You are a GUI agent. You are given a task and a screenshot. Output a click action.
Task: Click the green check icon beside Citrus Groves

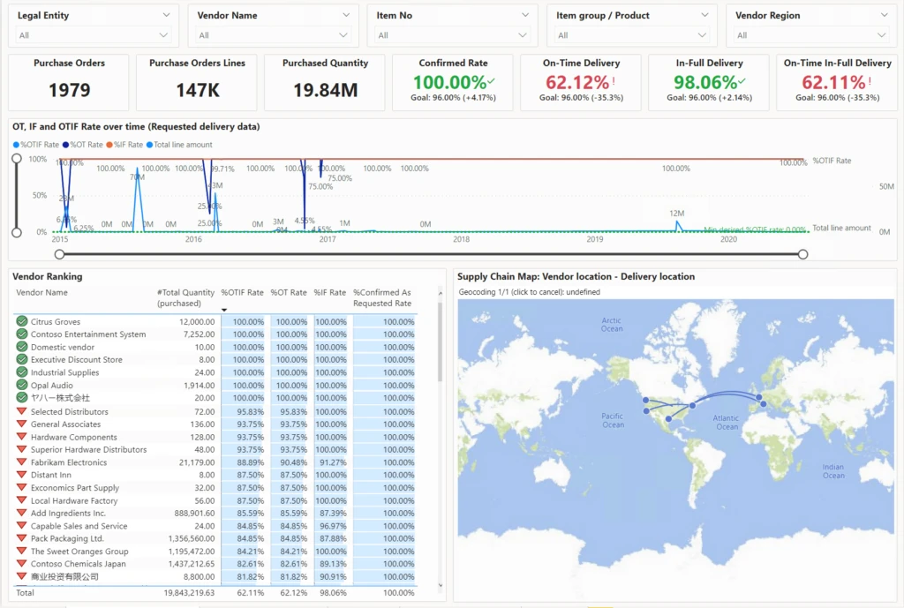coord(21,321)
